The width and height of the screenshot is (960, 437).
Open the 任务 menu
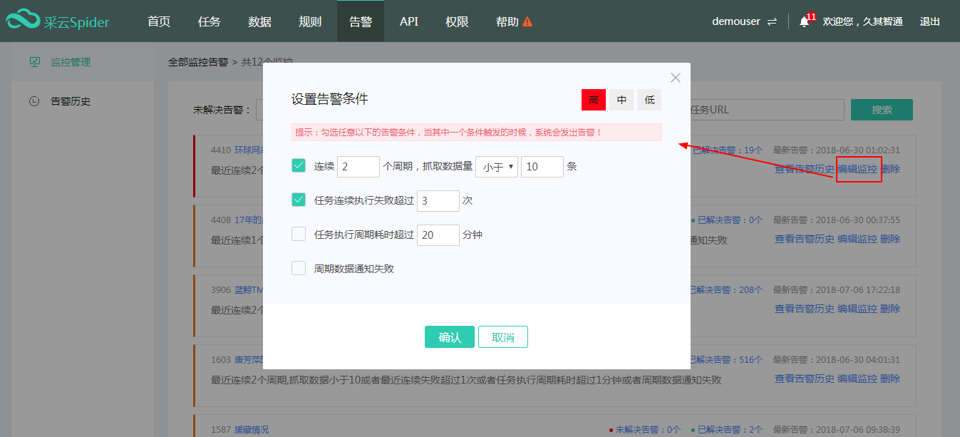pos(210,21)
